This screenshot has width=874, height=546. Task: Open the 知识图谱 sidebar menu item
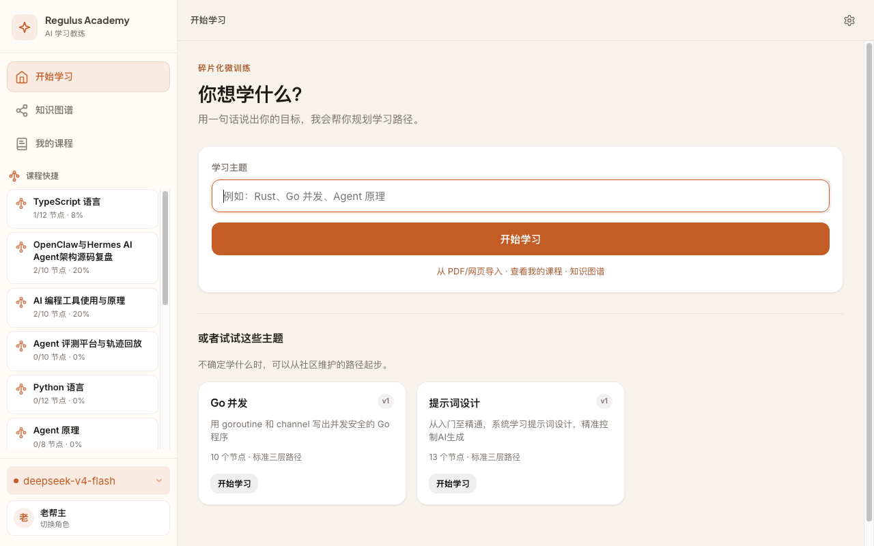pyautogui.click(x=88, y=110)
